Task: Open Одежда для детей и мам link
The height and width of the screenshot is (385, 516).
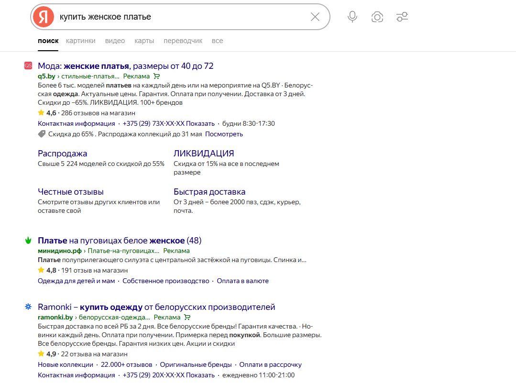Action: [77, 281]
